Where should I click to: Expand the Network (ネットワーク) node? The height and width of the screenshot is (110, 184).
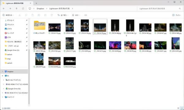(2, 97)
